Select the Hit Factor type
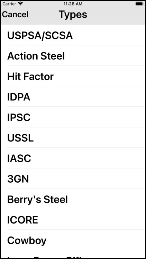Screen dimensions: 146x259 pos(73,76)
